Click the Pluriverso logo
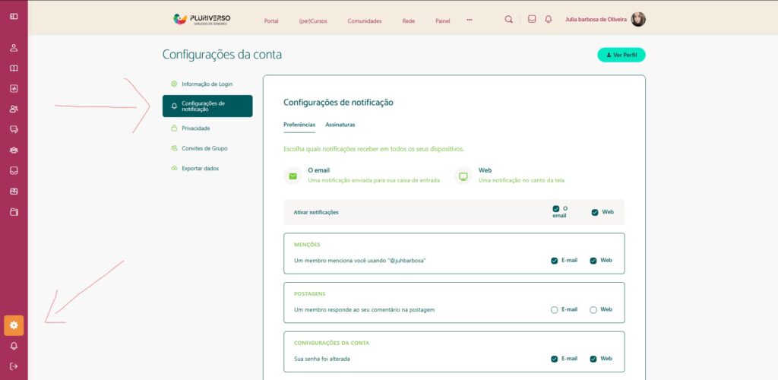The width and height of the screenshot is (778, 380). 202,19
